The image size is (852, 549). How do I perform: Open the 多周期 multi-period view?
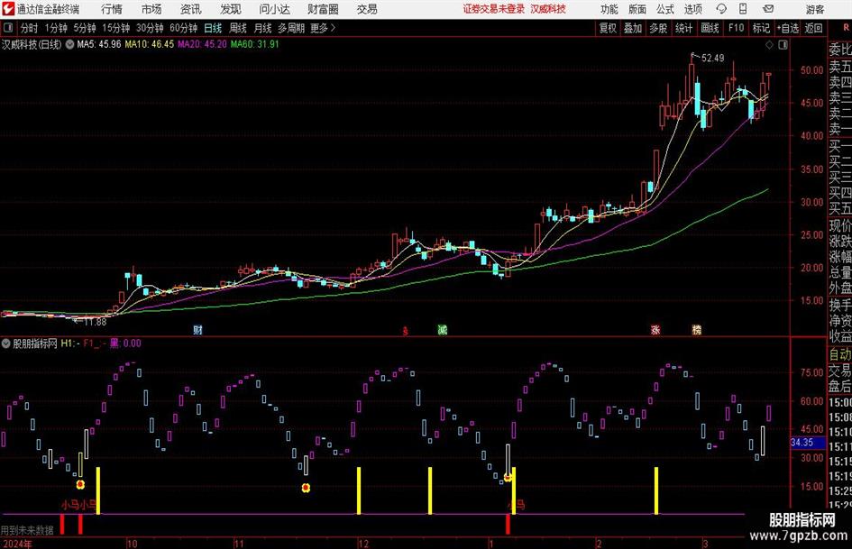pyautogui.click(x=291, y=28)
